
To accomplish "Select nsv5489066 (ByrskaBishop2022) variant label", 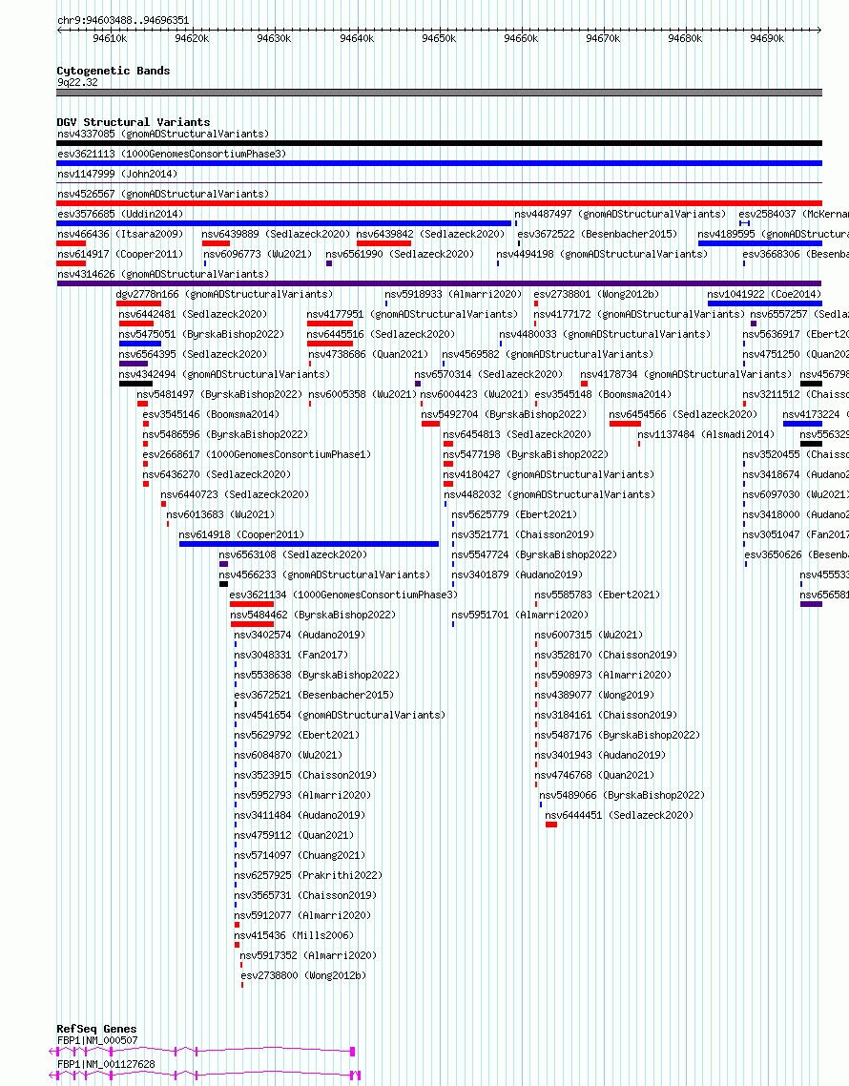I will coord(622,796).
